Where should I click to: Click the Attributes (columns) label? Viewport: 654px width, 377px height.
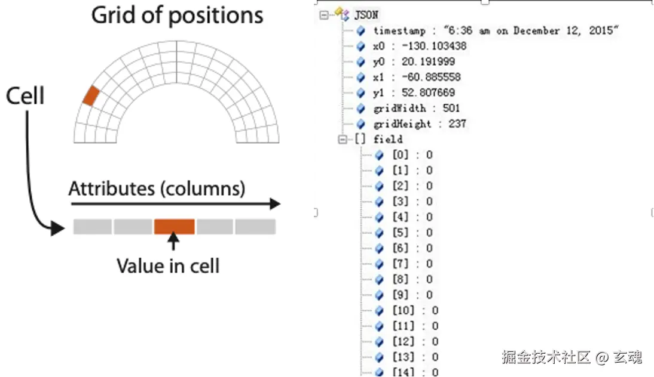pos(157,189)
